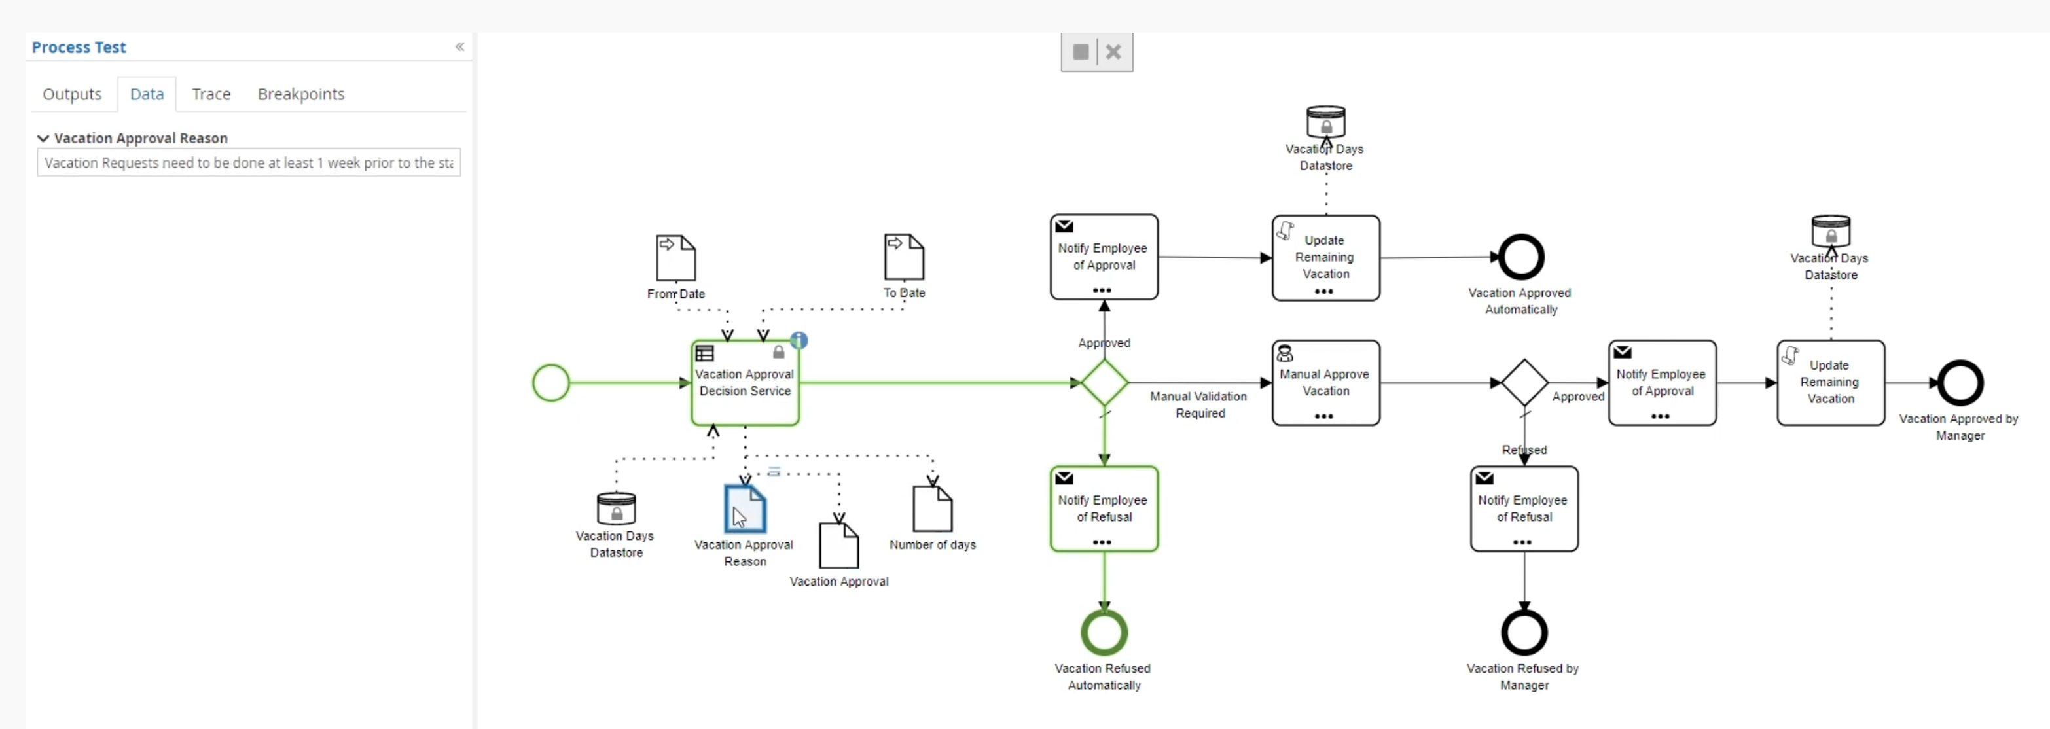Click the Manual Approve Vacation user task

pyautogui.click(x=1326, y=383)
